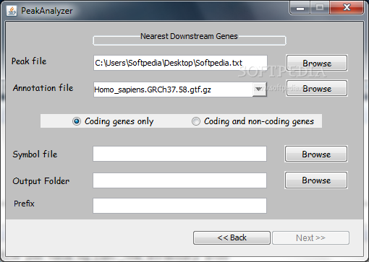Close the PeakAnalyzer window

pyautogui.click(x=347, y=8)
